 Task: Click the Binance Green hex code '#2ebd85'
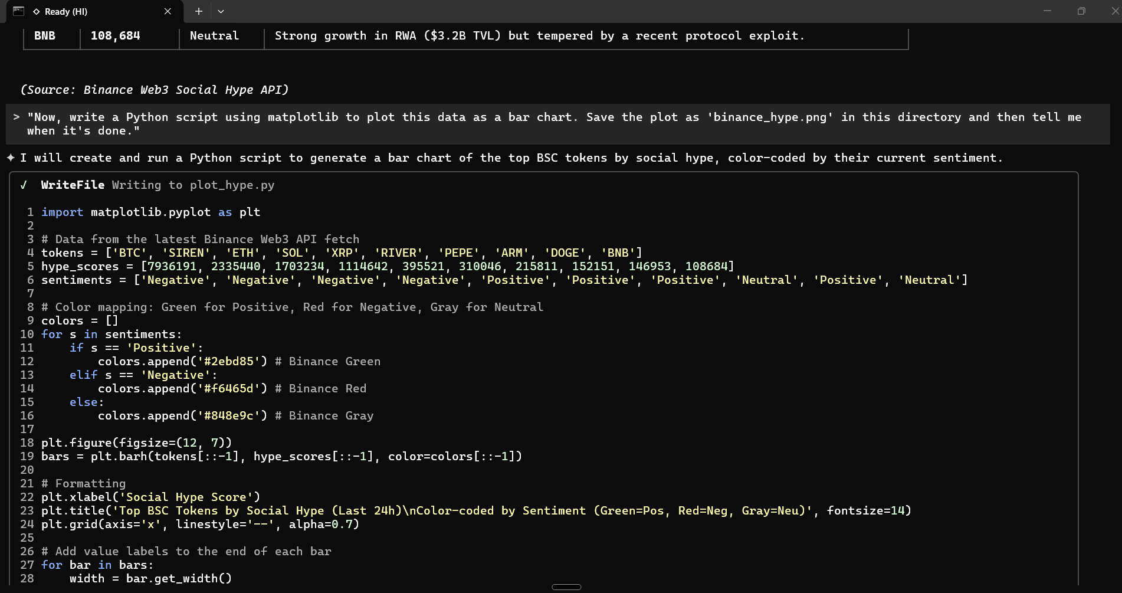click(x=228, y=362)
